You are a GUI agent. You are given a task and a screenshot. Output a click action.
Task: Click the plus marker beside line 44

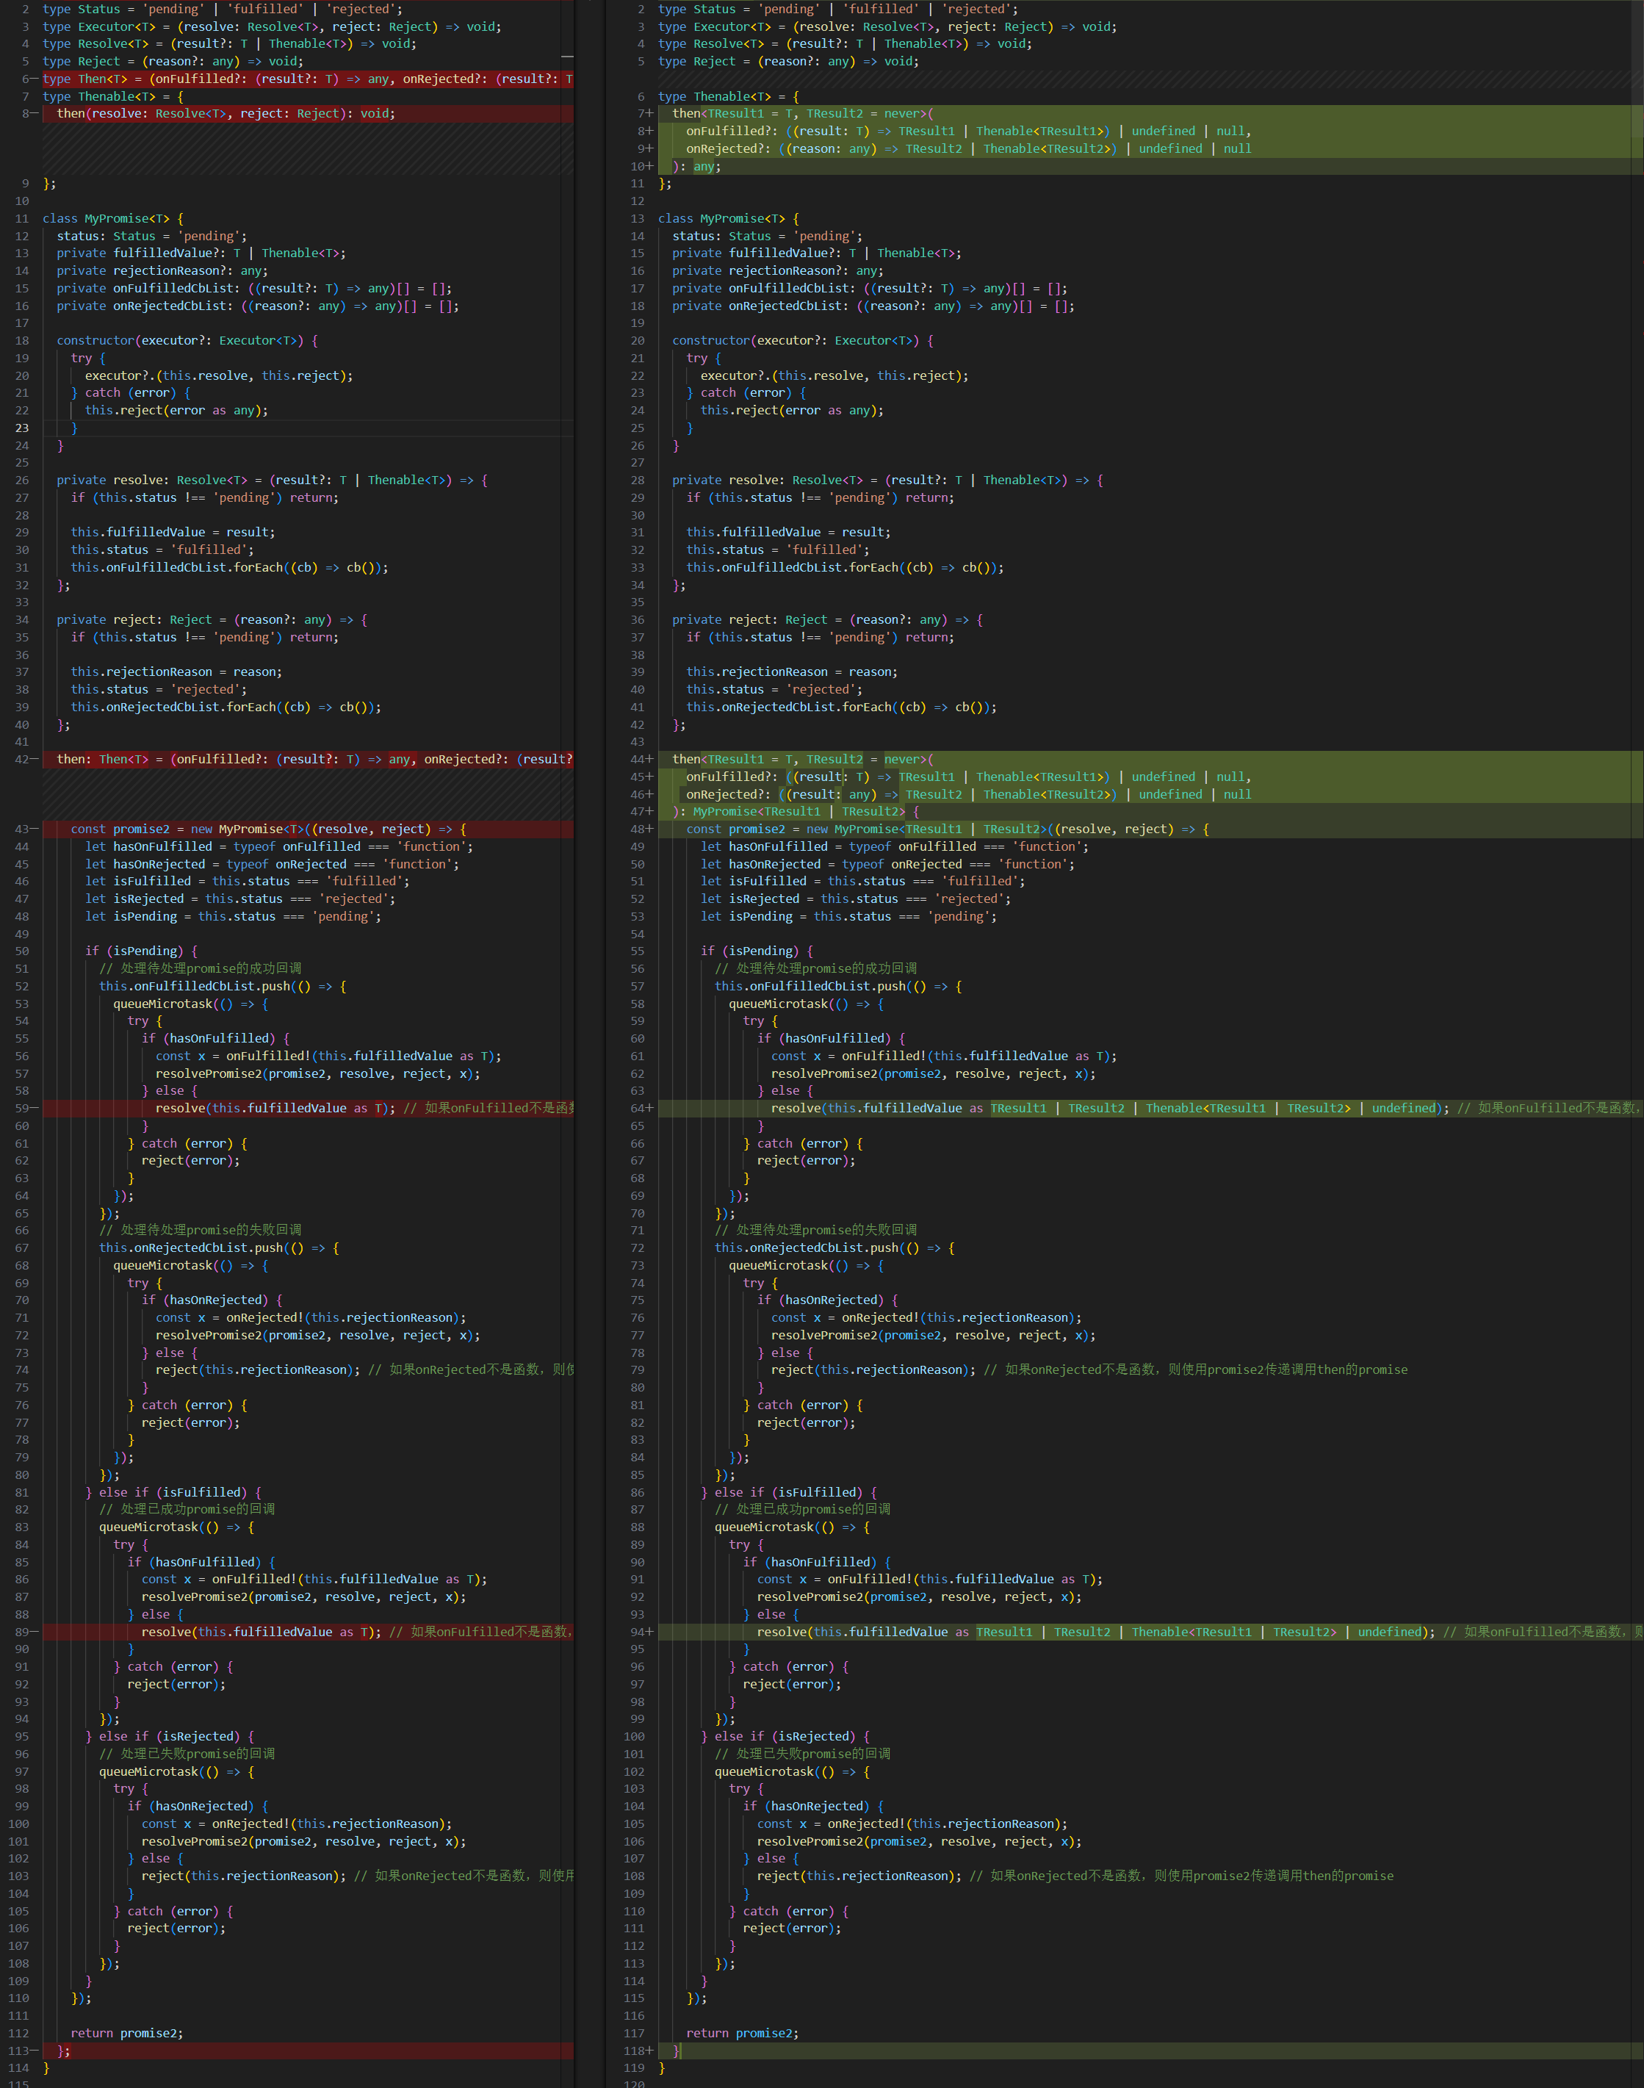point(649,760)
